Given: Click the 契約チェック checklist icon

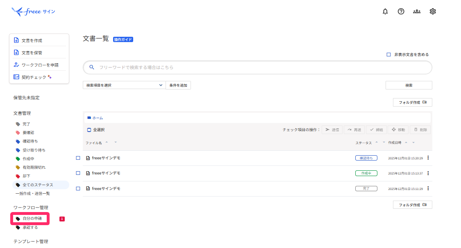Looking at the screenshot, I should pyautogui.click(x=16, y=77).
